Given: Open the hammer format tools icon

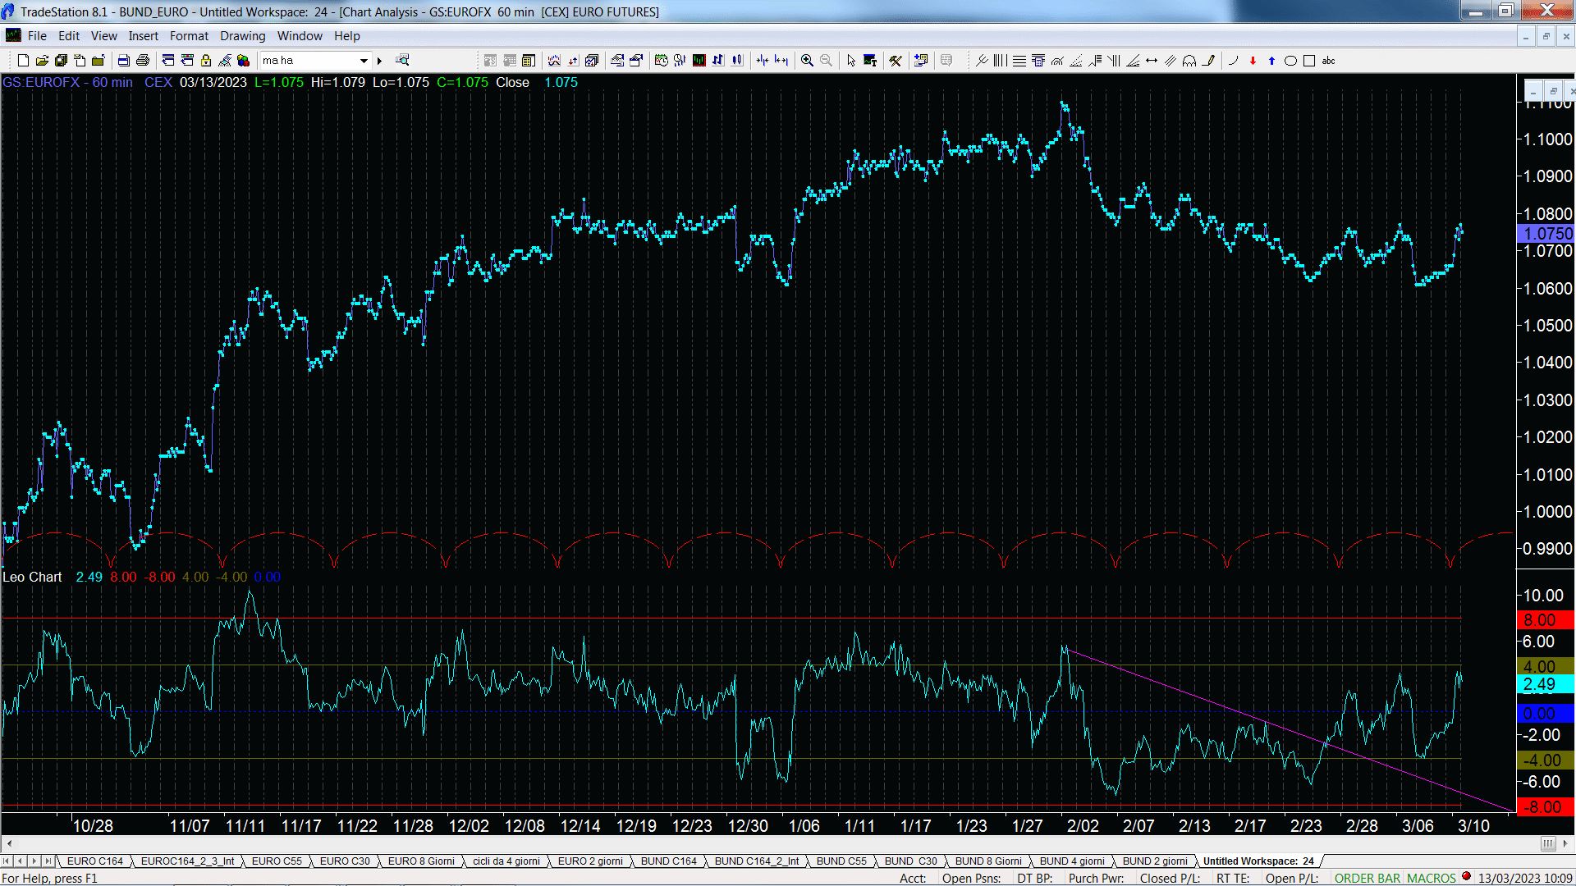Looking at the screenshot, I should (x=896, y=61).
